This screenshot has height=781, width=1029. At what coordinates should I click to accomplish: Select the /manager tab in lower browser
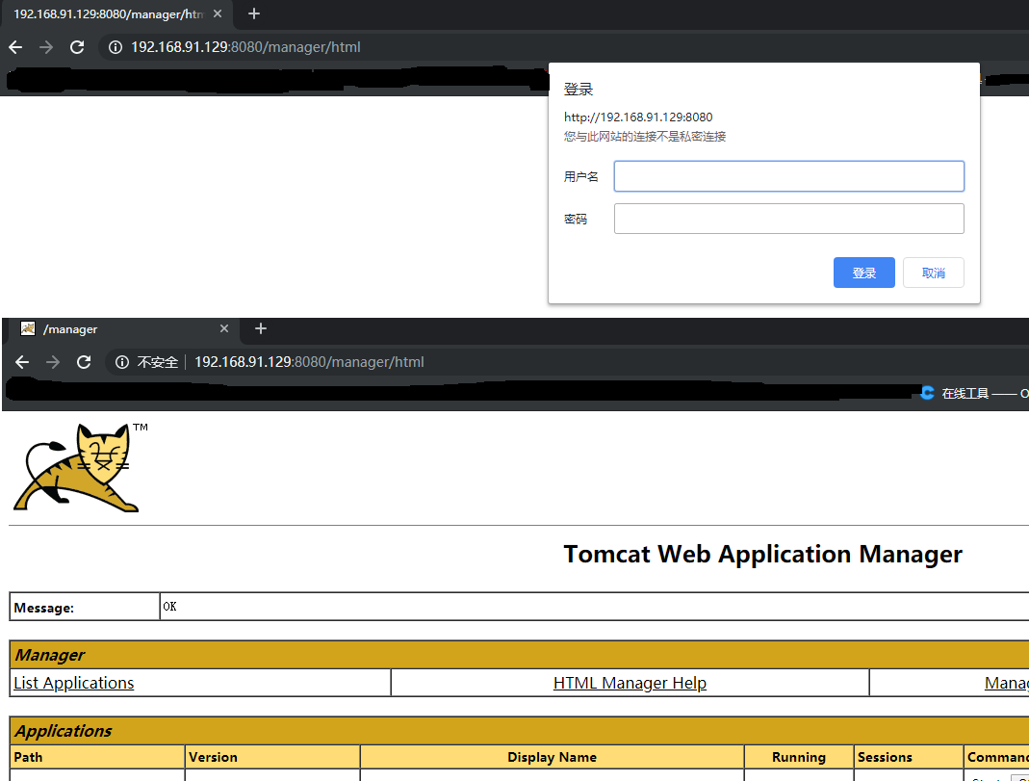[x=125, y=328]
